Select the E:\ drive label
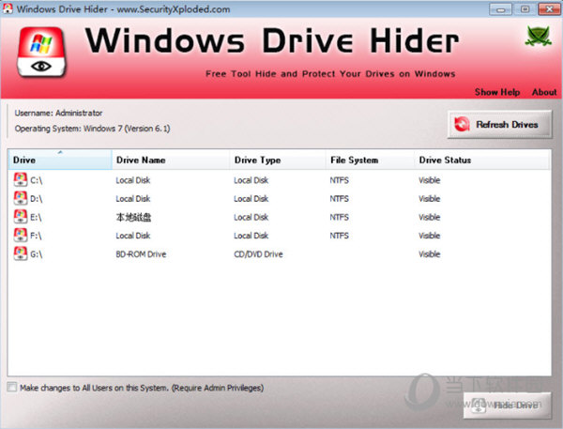Viewport: 563px width, 429px height. 36,218
